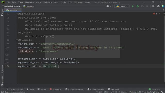Open the main run configuration dropdown
This screenshot has height=93, width=165.
click(x=122, y=6)
